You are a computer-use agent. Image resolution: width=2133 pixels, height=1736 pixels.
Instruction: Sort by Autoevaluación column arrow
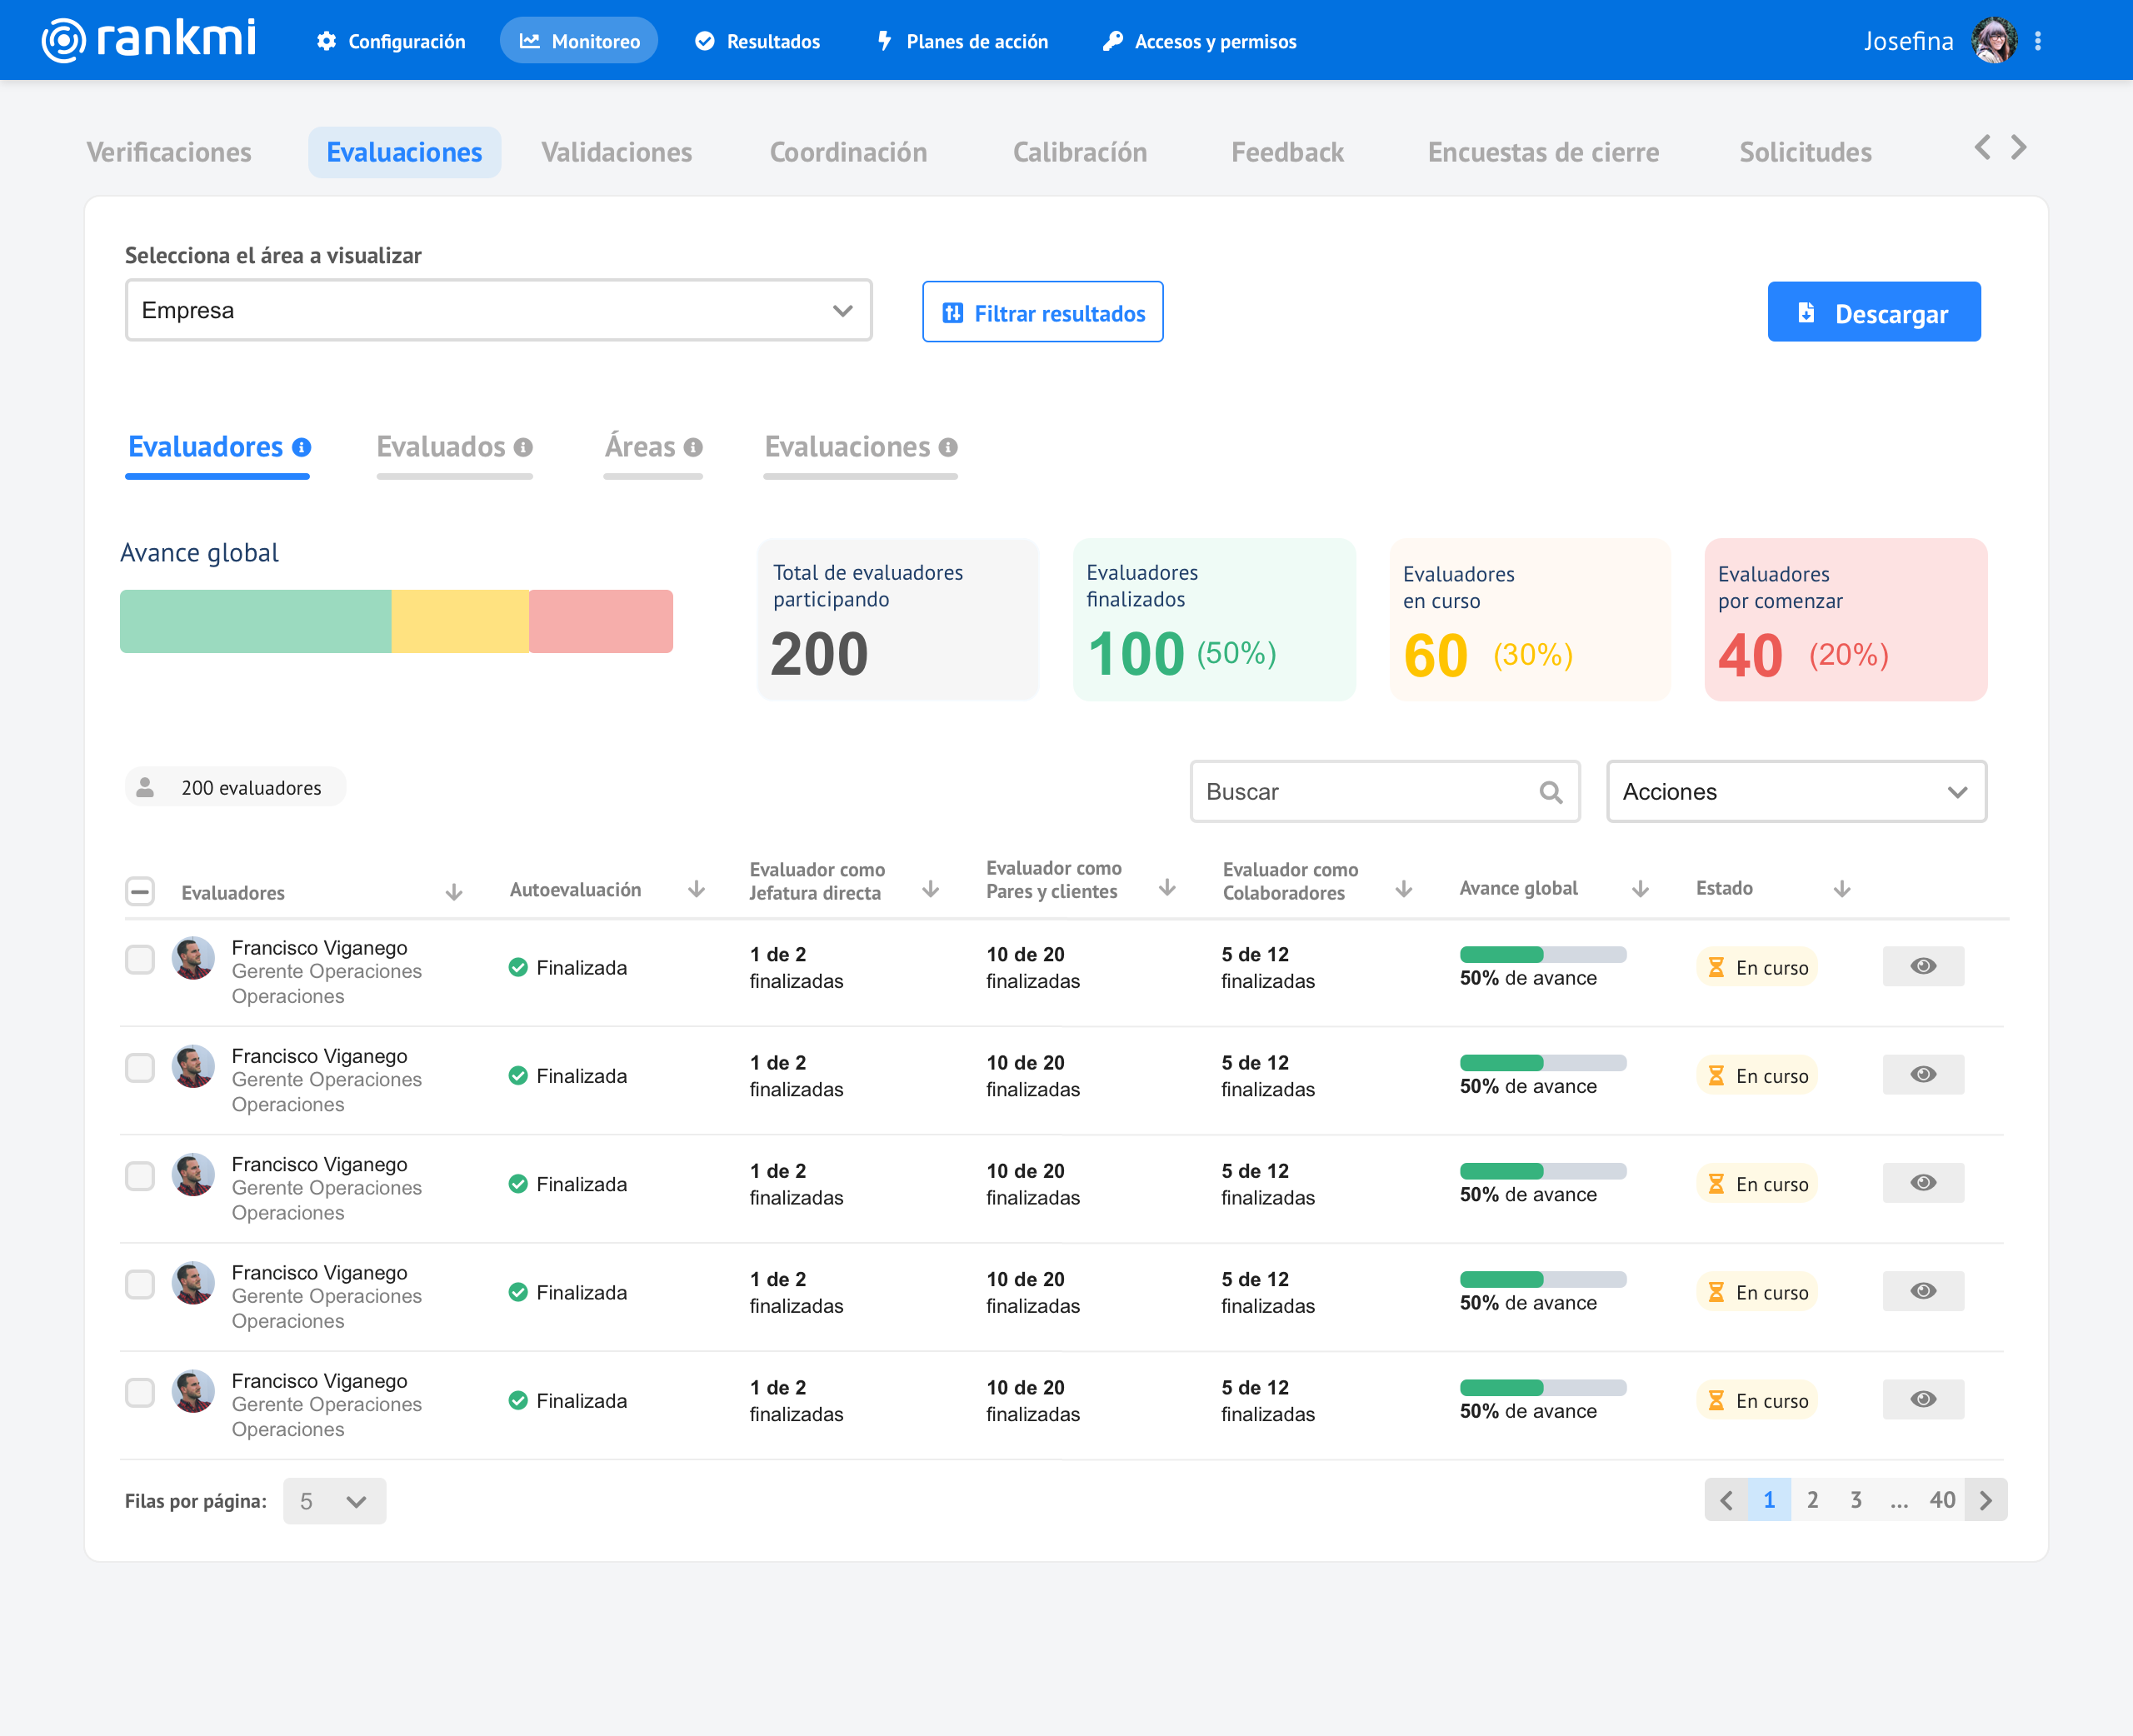pyautogui.click(x=697, y=889)
